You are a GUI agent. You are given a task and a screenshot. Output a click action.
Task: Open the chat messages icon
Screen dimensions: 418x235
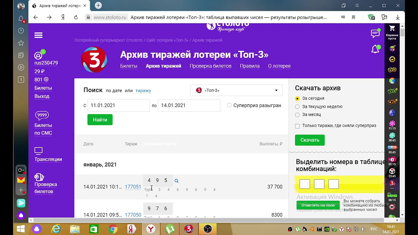pos(375,33)
